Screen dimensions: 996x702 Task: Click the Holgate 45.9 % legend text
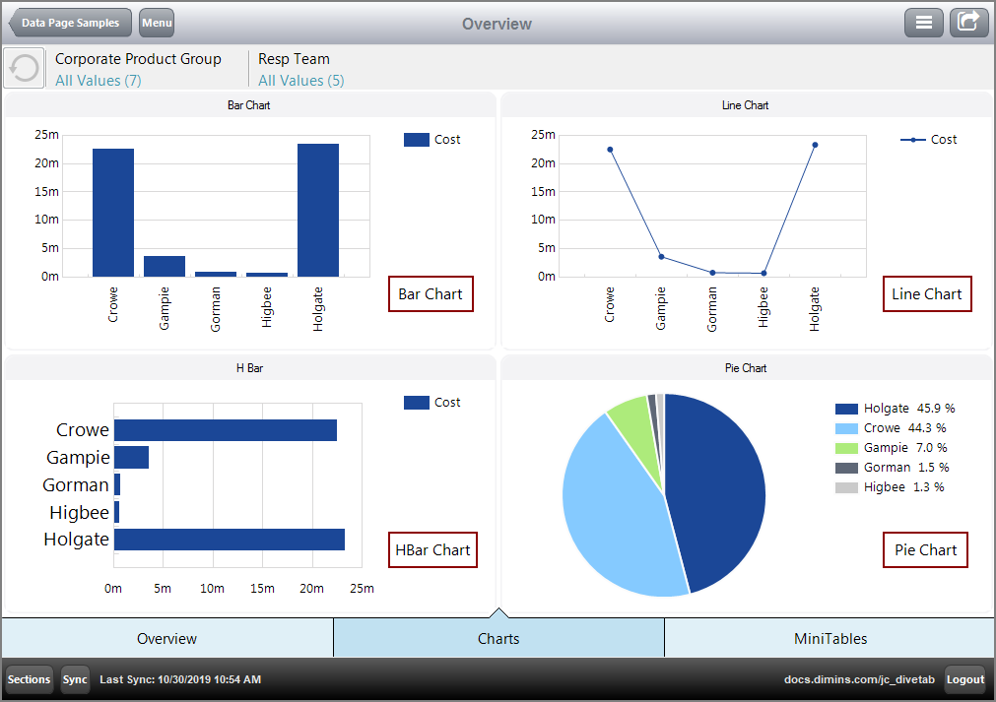[x=909, y=409]
